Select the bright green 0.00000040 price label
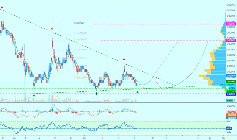The width and height of the screenshot is (237, 140). point(231,91)
